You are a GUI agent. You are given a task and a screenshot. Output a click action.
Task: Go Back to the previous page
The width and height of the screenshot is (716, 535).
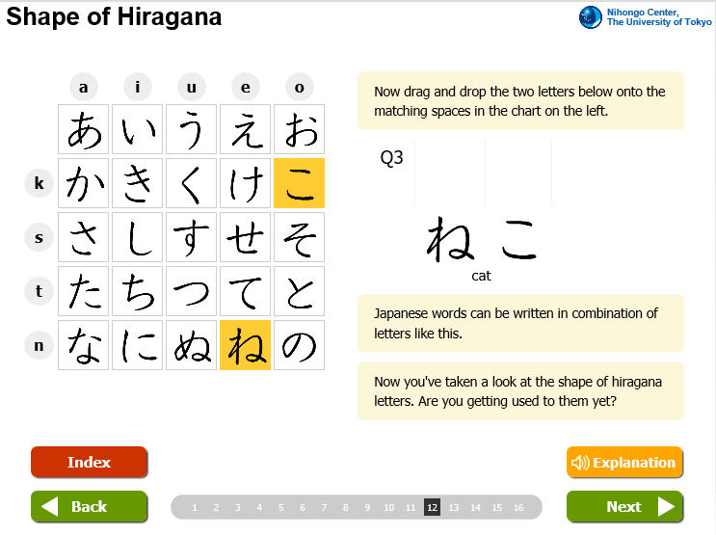pos(89,507)
